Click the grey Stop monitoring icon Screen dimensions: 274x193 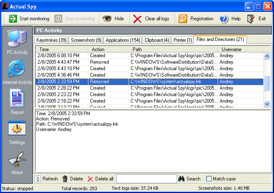pos(58,19)
